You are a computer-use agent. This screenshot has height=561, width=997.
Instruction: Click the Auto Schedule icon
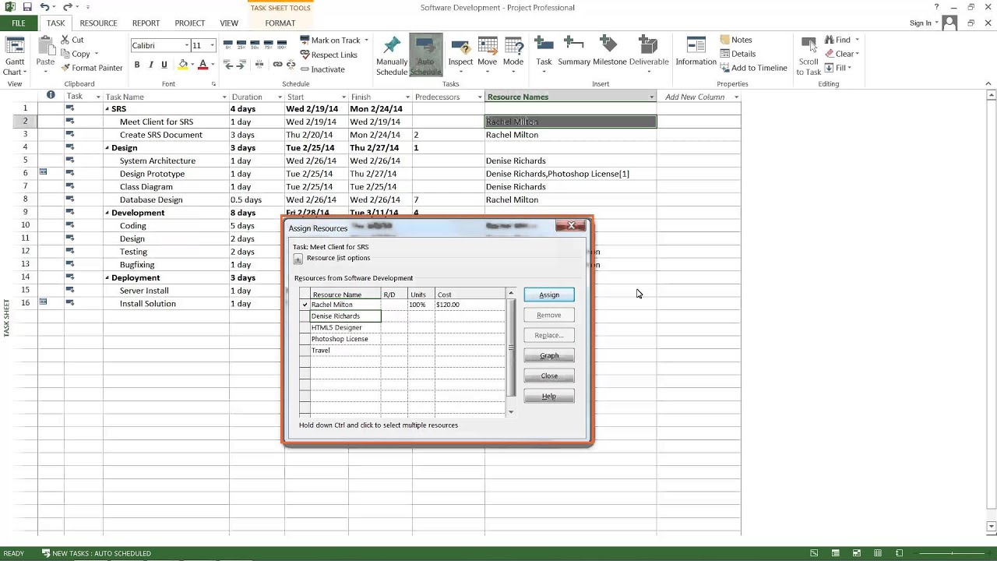[425, 56]
